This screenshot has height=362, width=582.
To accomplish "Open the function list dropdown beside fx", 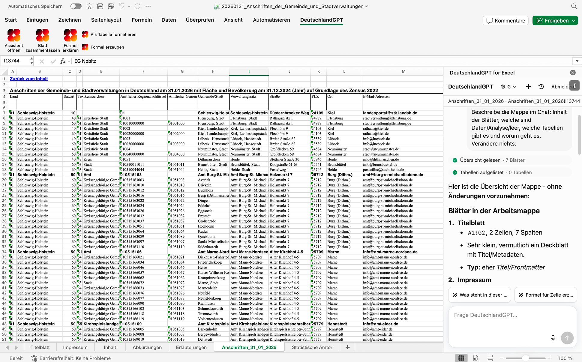I will [x=69, y=61].
